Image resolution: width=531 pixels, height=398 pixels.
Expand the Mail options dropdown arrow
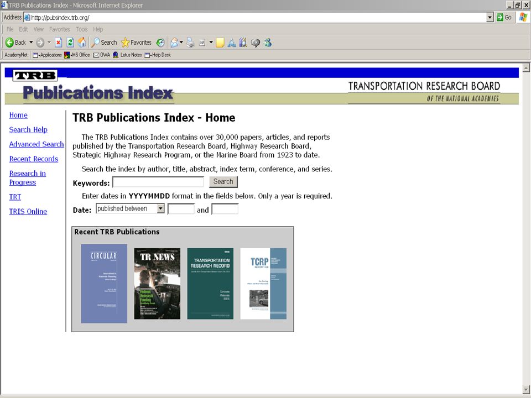[x=181, y=43]
